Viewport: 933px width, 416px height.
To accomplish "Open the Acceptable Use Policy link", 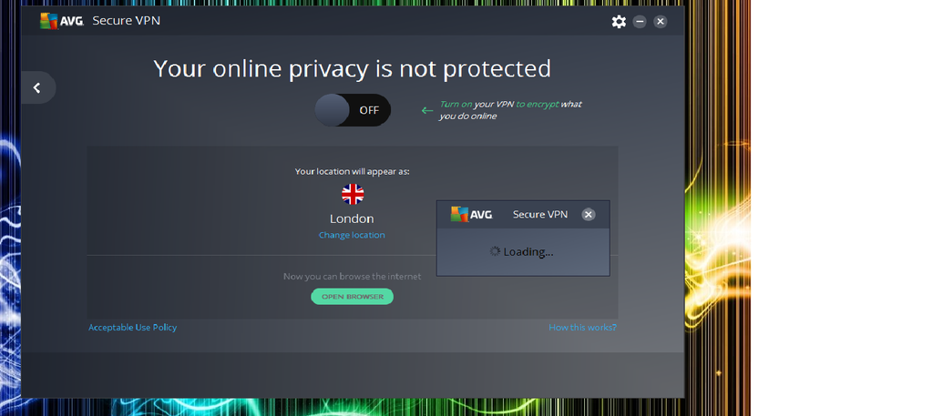I will tap(133, 328).
